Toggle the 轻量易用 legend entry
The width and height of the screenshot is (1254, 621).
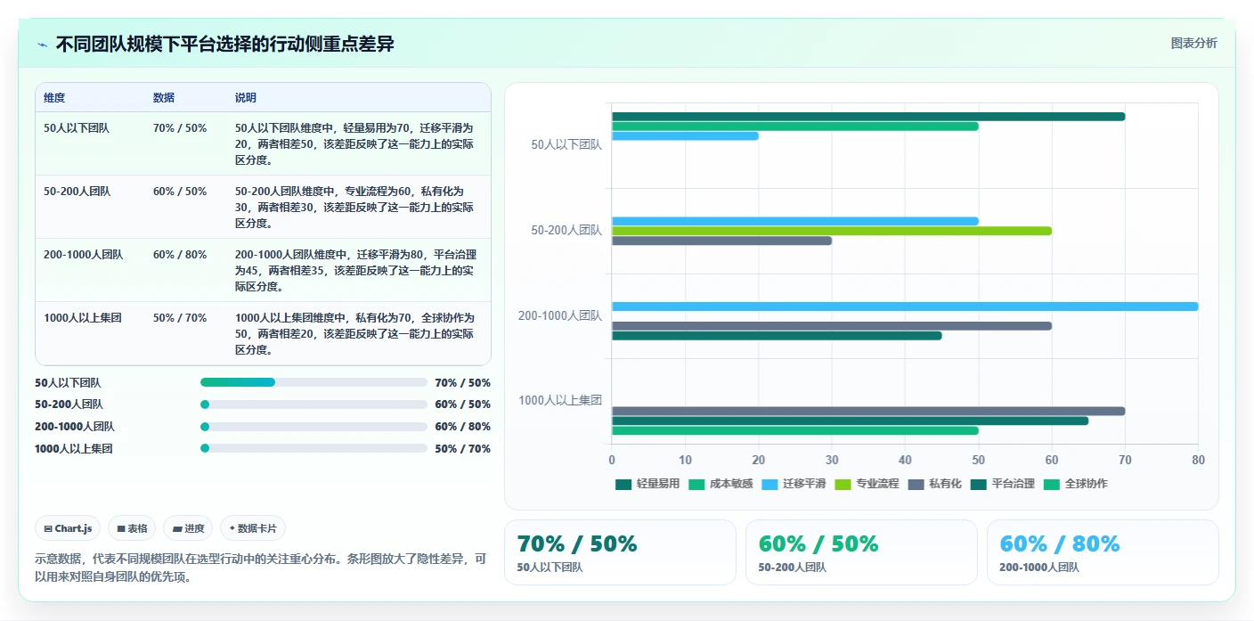[x=647, y=484]
